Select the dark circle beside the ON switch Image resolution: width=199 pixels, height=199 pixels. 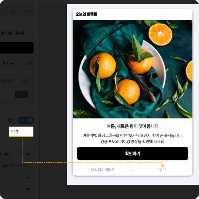tap(10, 120)
